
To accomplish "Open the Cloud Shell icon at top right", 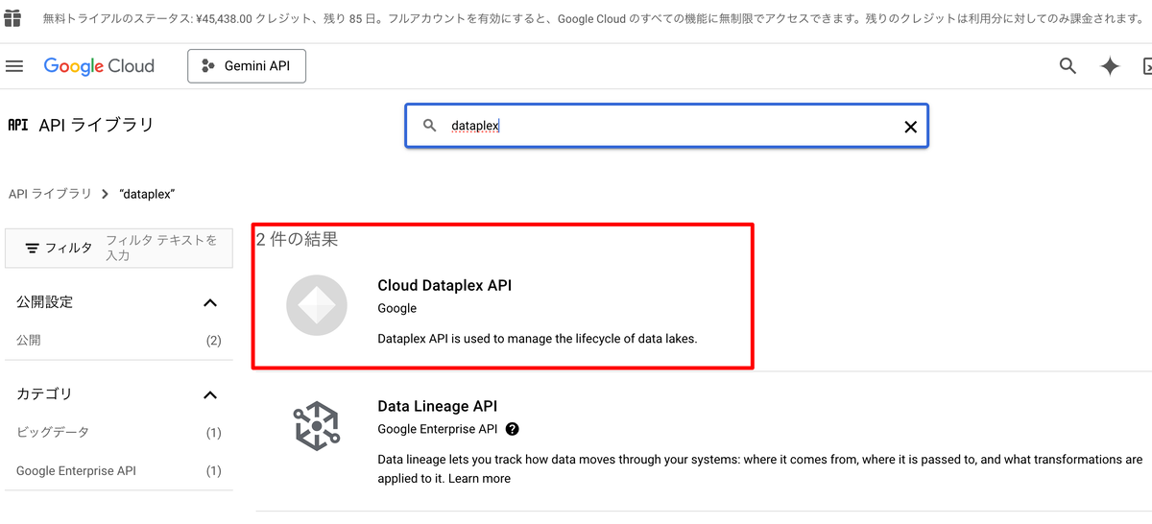I will pyautogui.click(x=1147, y=66).
